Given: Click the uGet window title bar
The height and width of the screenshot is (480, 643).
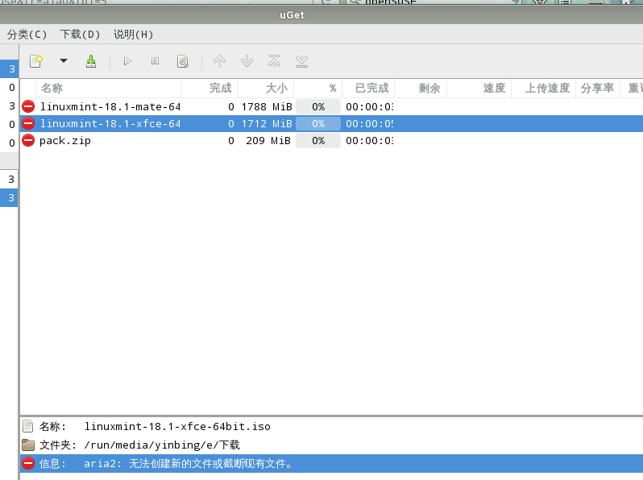Looking at the screenshot, I should (x=321, y=15).
